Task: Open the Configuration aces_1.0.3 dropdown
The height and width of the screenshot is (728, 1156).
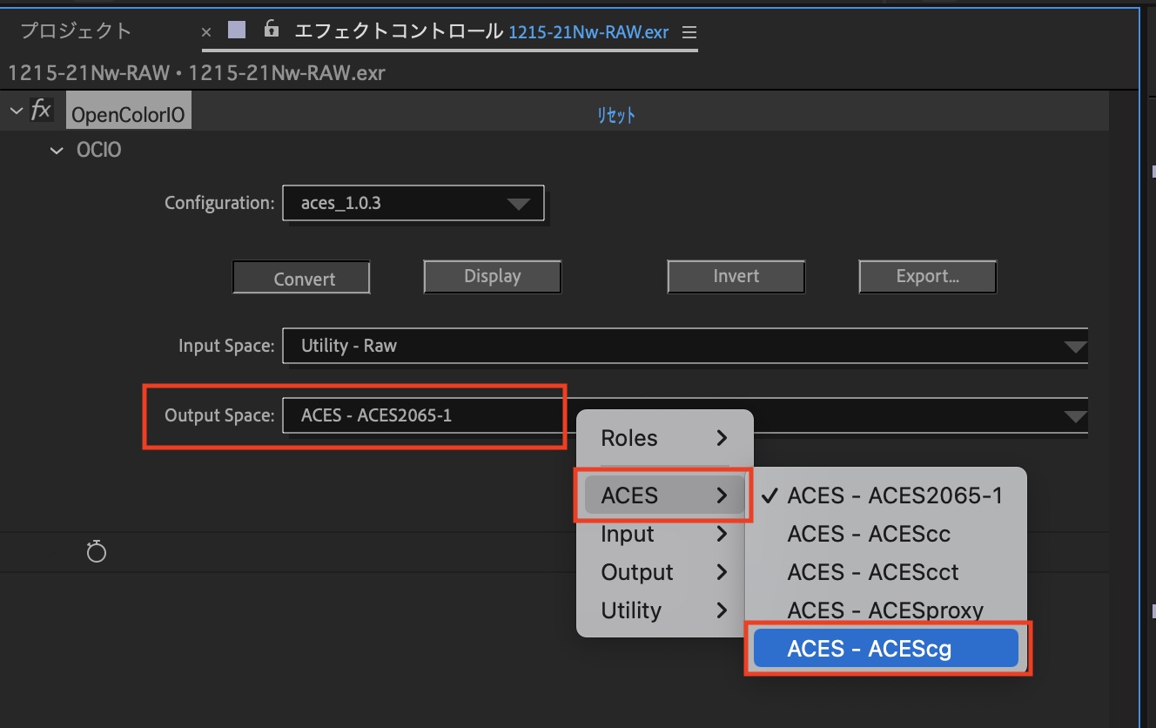Action: (413, 204)
